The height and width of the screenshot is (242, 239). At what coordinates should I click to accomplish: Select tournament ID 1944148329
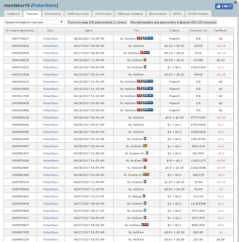[20, 60]
